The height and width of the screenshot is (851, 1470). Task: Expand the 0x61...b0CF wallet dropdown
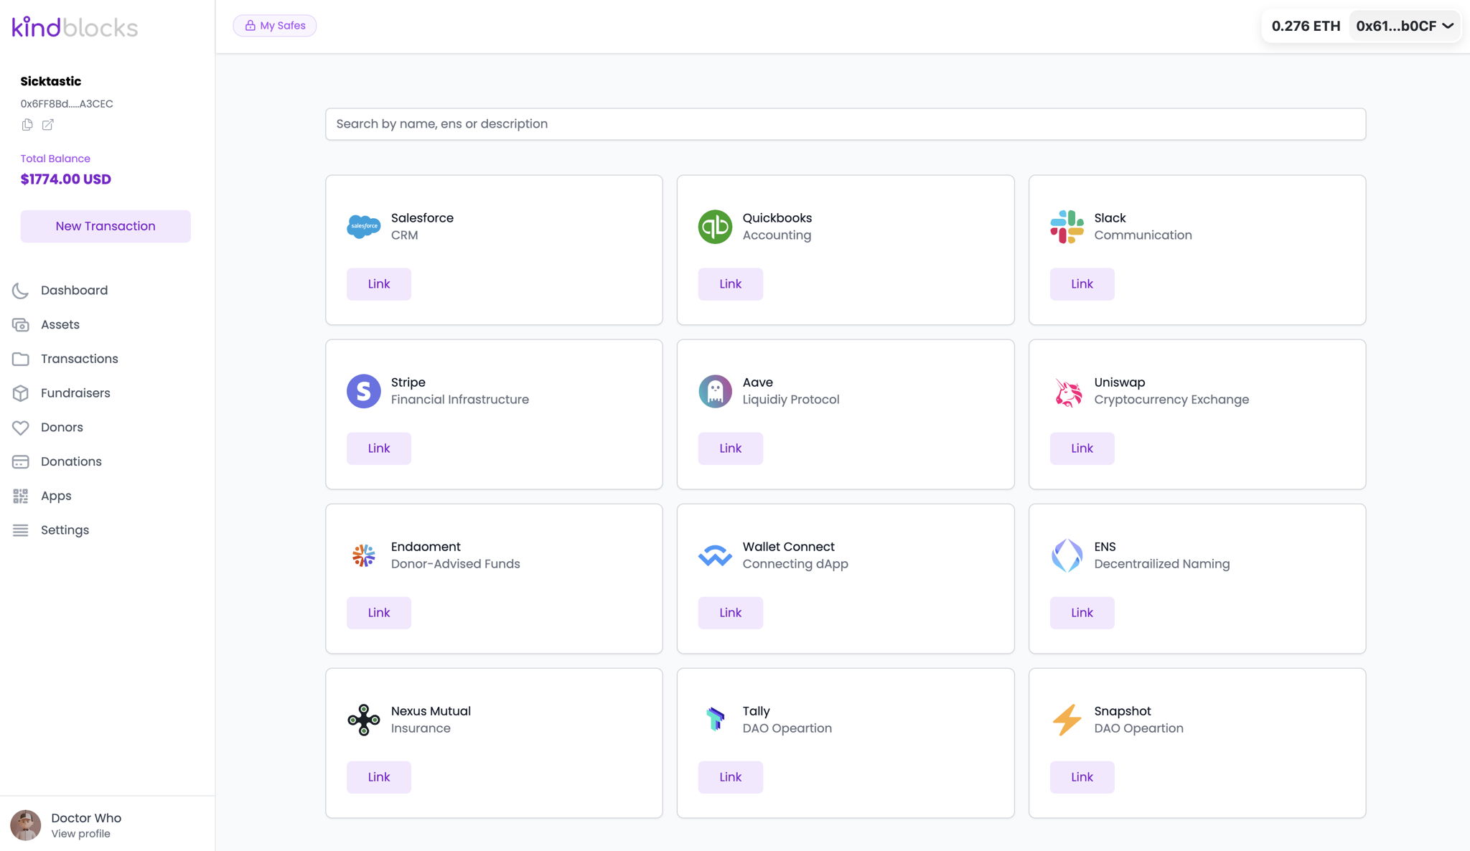point(1405,26)
